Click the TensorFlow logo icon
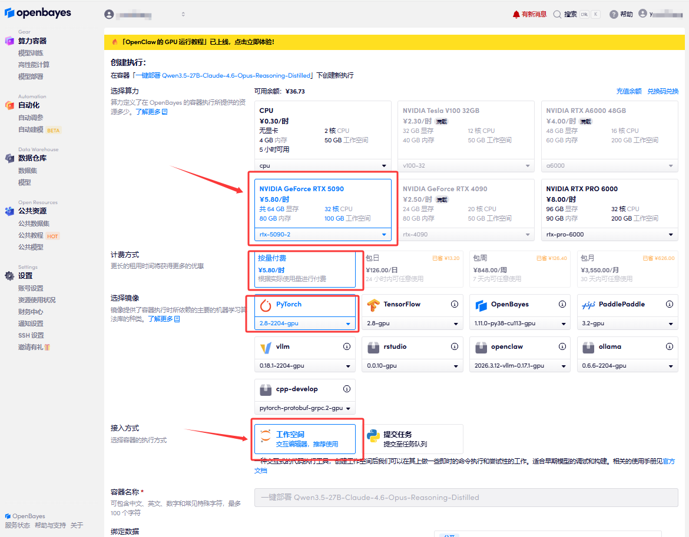Screen dimensions: 689x537 point(373,305)
